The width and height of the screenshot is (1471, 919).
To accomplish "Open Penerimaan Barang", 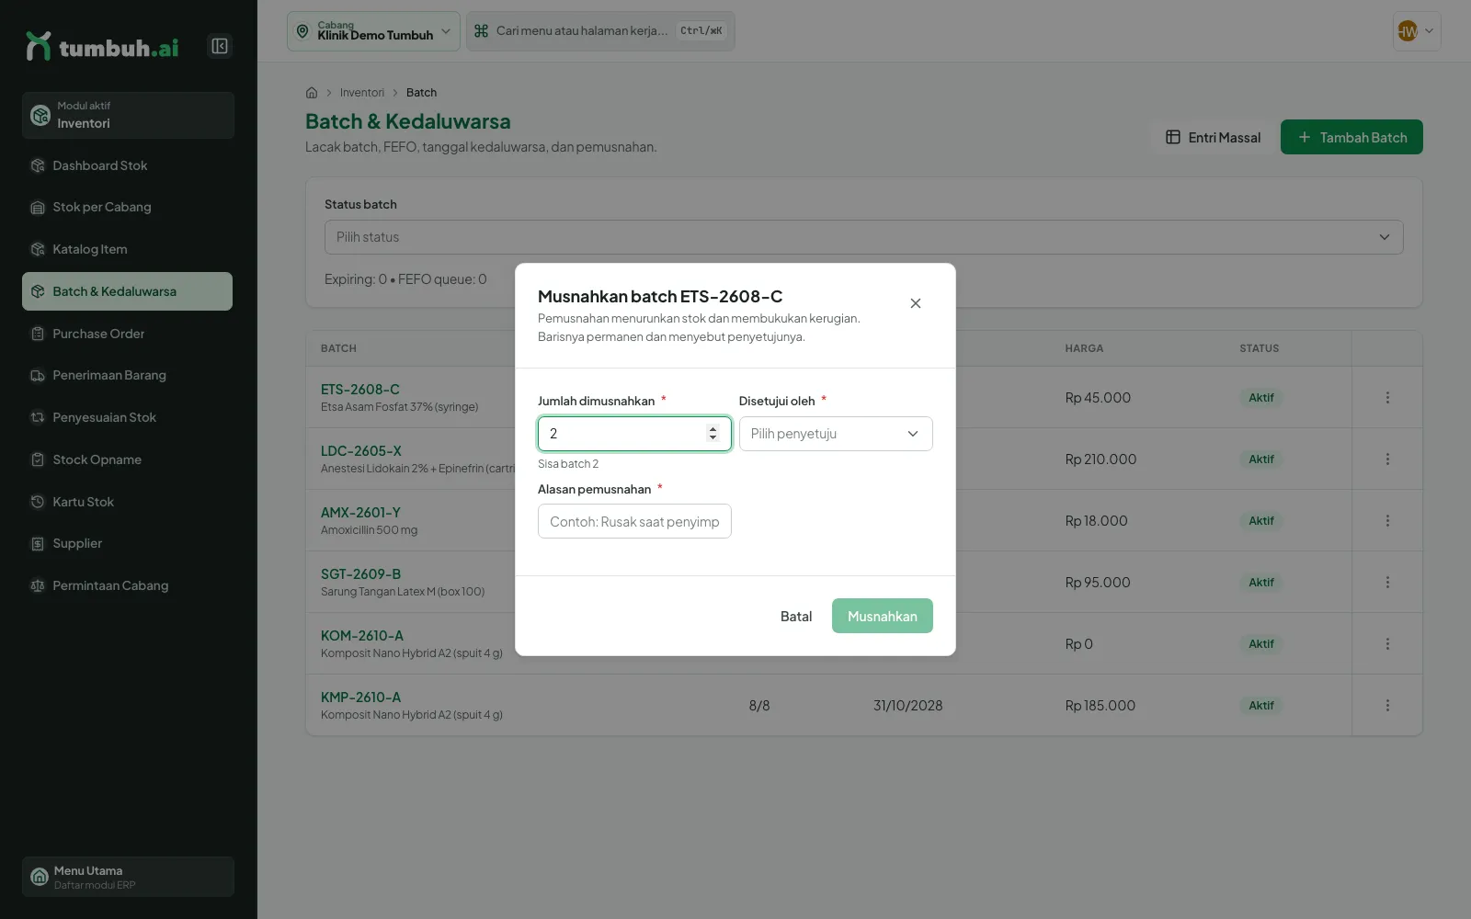I will [127, 375].
